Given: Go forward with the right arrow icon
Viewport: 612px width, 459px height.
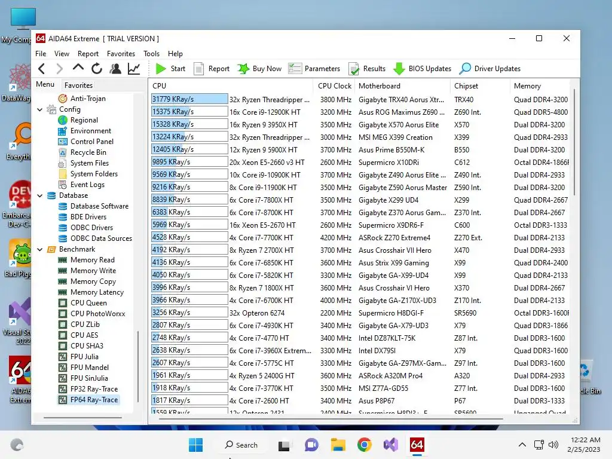Looking at the screenshot, I should tap(59, 69).
